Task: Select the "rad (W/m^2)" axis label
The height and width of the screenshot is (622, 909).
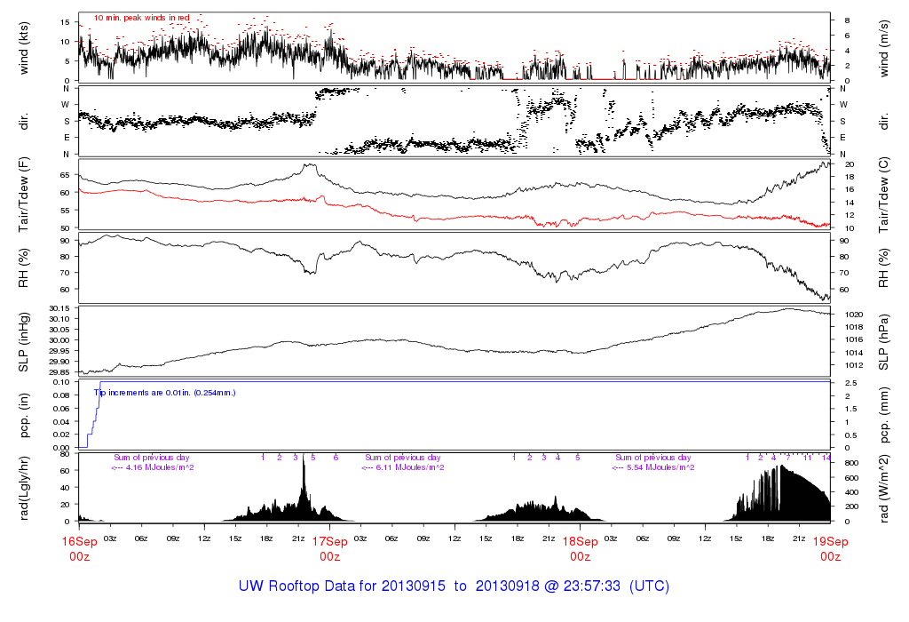Action: coord(883,489)
